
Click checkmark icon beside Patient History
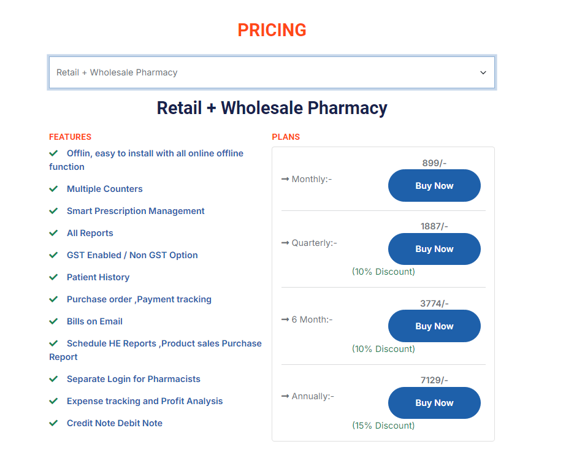53,277
